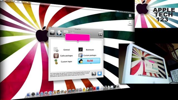Open Time Machine from the Dock
The width and height of the screenshot is (178, 100).
tap(73, 91)
